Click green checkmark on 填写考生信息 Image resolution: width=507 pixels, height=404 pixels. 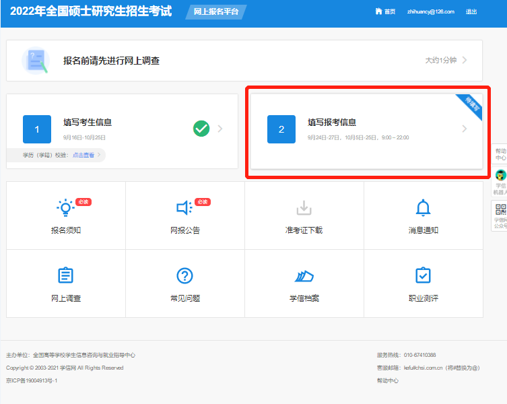coord(201,129)
